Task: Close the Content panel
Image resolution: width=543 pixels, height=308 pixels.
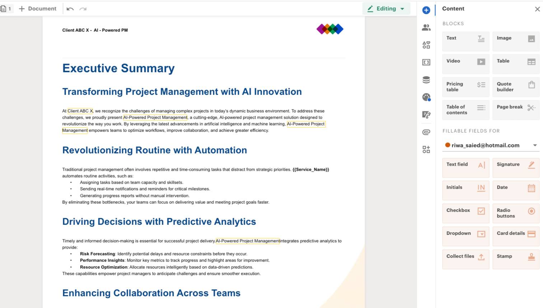Action: pyautogui.click(x=537, y=9)
